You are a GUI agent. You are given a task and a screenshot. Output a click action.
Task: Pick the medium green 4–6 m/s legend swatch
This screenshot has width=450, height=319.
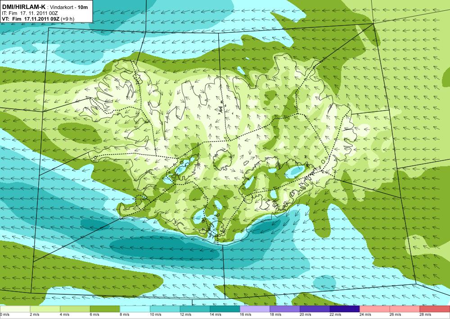pyautogui.click(x=75, y=309)
